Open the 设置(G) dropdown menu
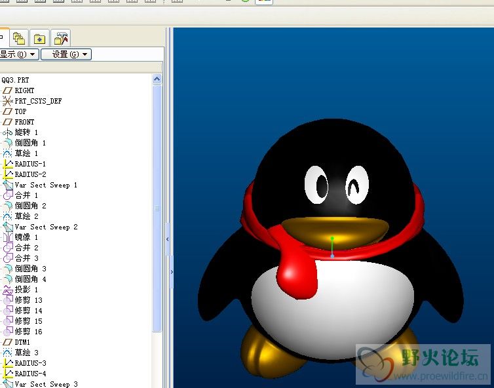 coord(66,54)
